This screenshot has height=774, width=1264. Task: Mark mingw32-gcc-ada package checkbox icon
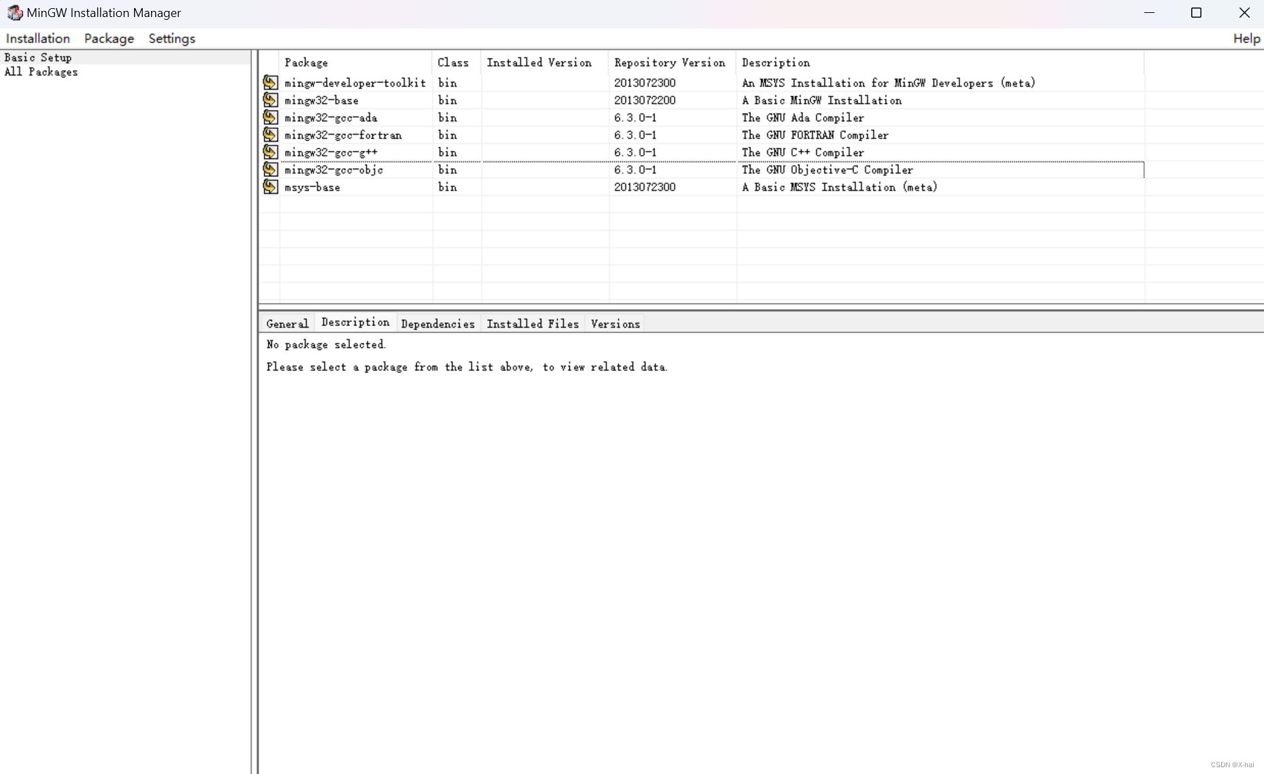click(270, 117)
